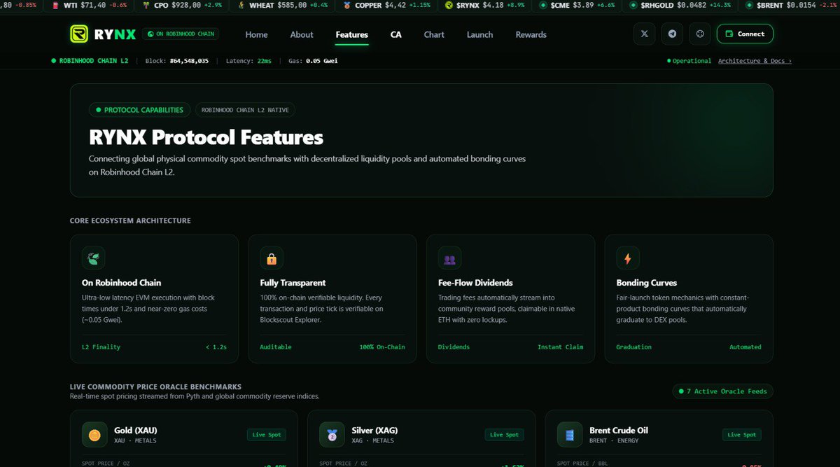Click the CORE ECOSYSTEM ARCHITECTURE heading
Viewport: 840px width, 467px height.
(130, 221)
